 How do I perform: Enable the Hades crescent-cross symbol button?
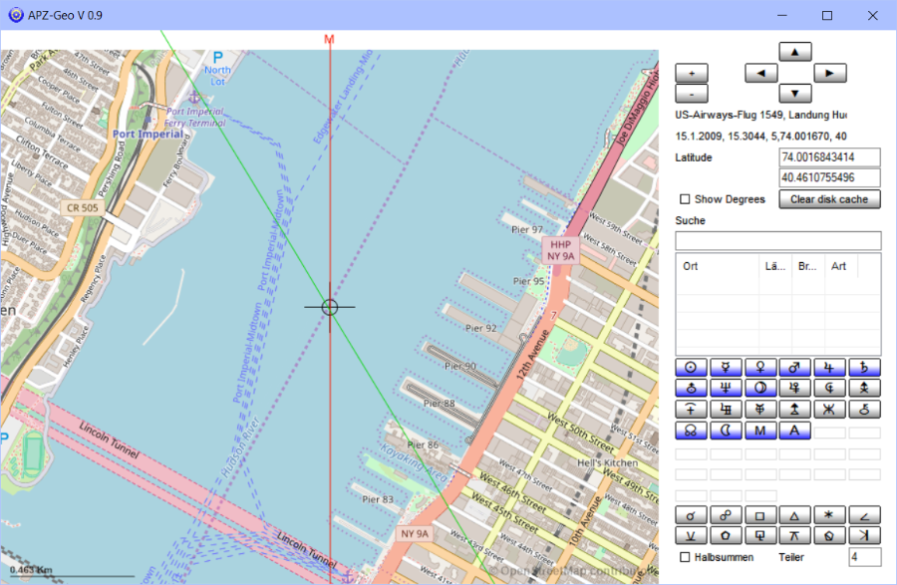coord(829,389)
